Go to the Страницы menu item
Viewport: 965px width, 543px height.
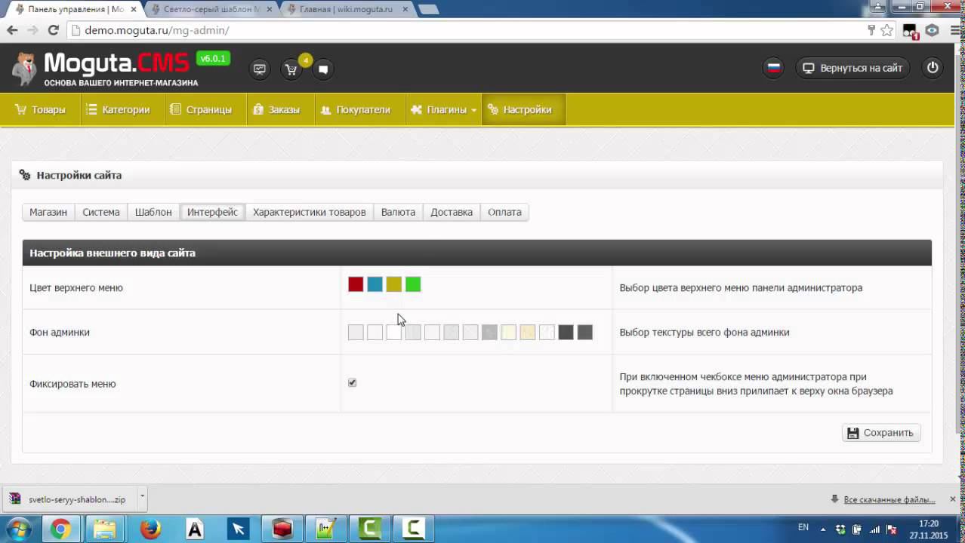tap(201, 109)
